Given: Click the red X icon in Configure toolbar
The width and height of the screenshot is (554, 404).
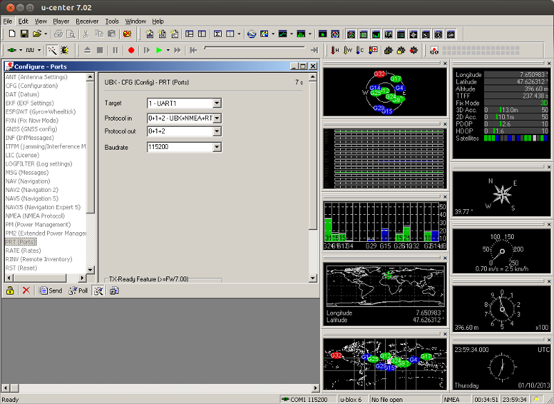Looking at the screenshot, I should 26,290.
